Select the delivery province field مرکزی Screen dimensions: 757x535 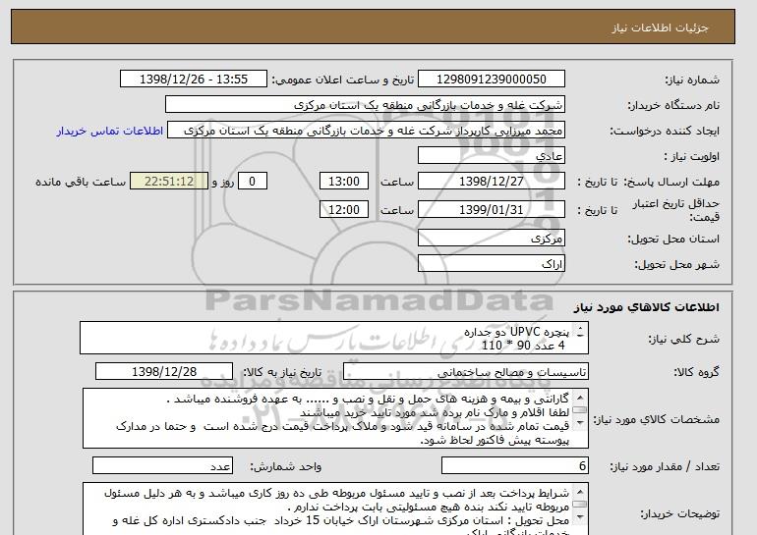point(491,239)
